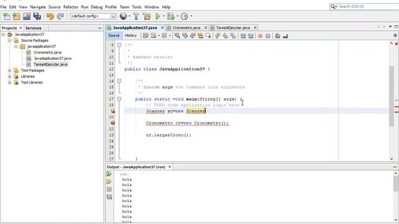Click the Profile Project toolbar icon
This screenshot has width=399, height=224.
(x=185, y=16)
